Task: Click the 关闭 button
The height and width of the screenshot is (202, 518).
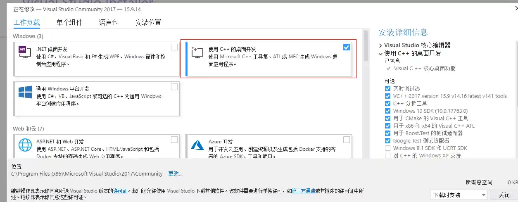Action: (504, 195)
